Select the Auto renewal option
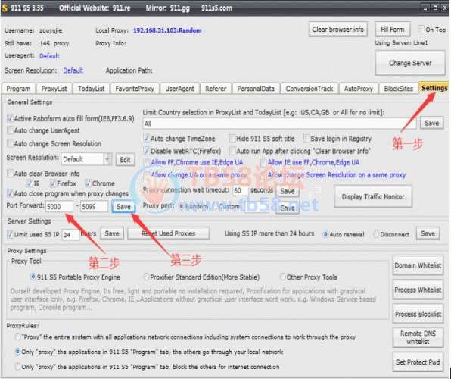The image size is (451, 379). click(325, 234)
